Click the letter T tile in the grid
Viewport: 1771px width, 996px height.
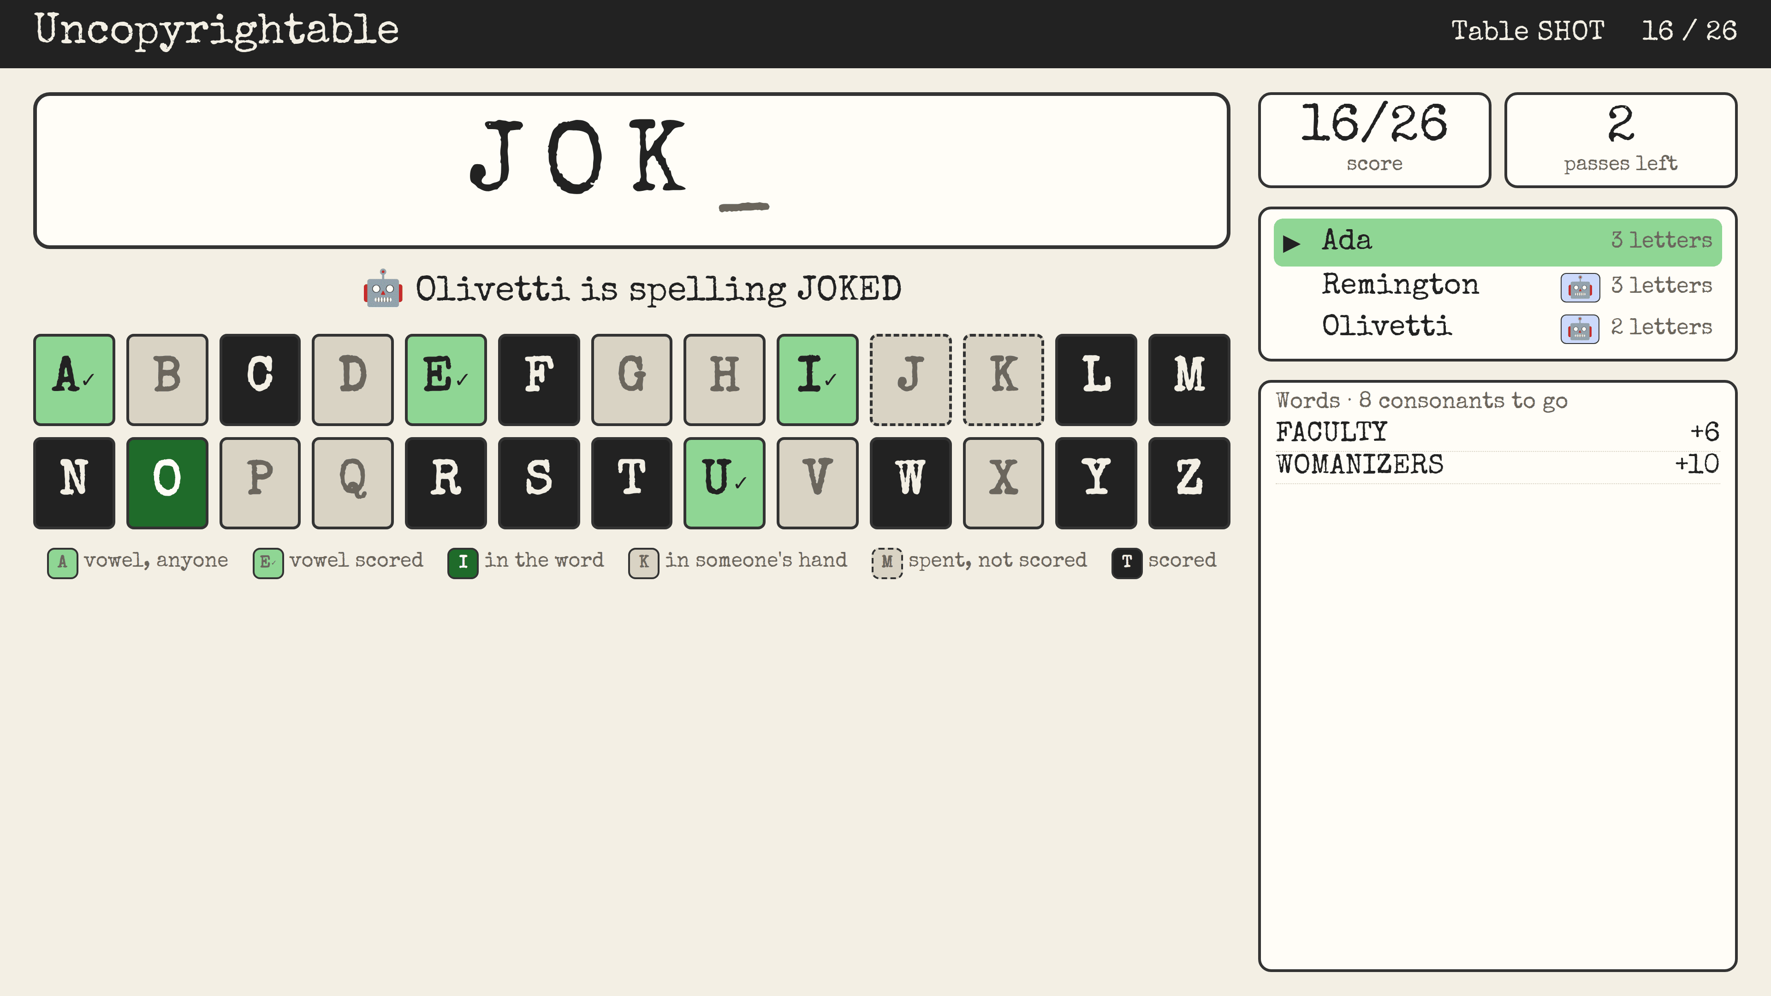(x=632, y=483)
